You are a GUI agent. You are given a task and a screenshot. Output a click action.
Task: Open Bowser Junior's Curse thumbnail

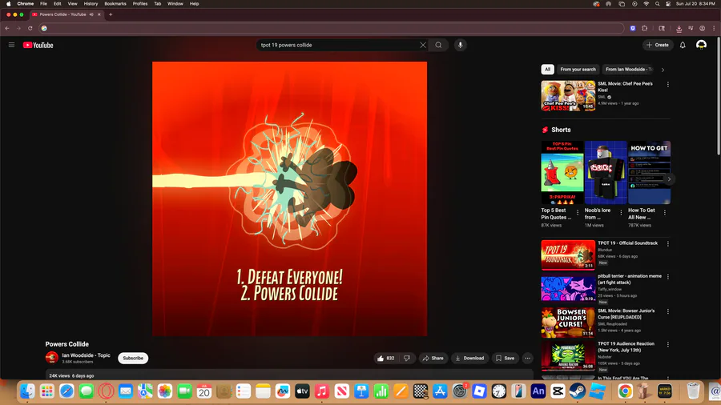568,323
